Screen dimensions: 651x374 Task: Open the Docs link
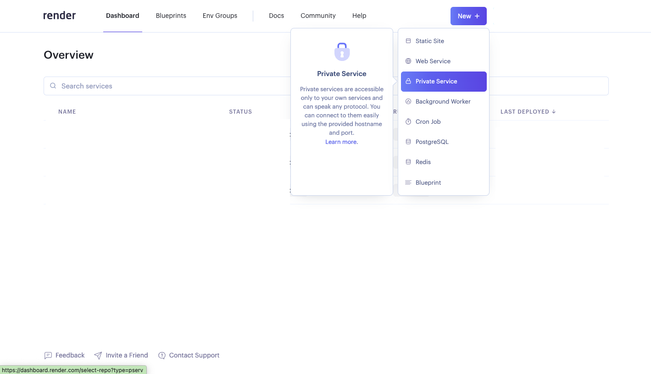point(276,16)
